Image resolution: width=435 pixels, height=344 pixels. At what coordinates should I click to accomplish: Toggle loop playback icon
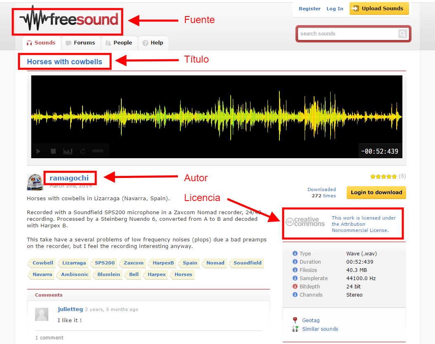pos(83,151)
